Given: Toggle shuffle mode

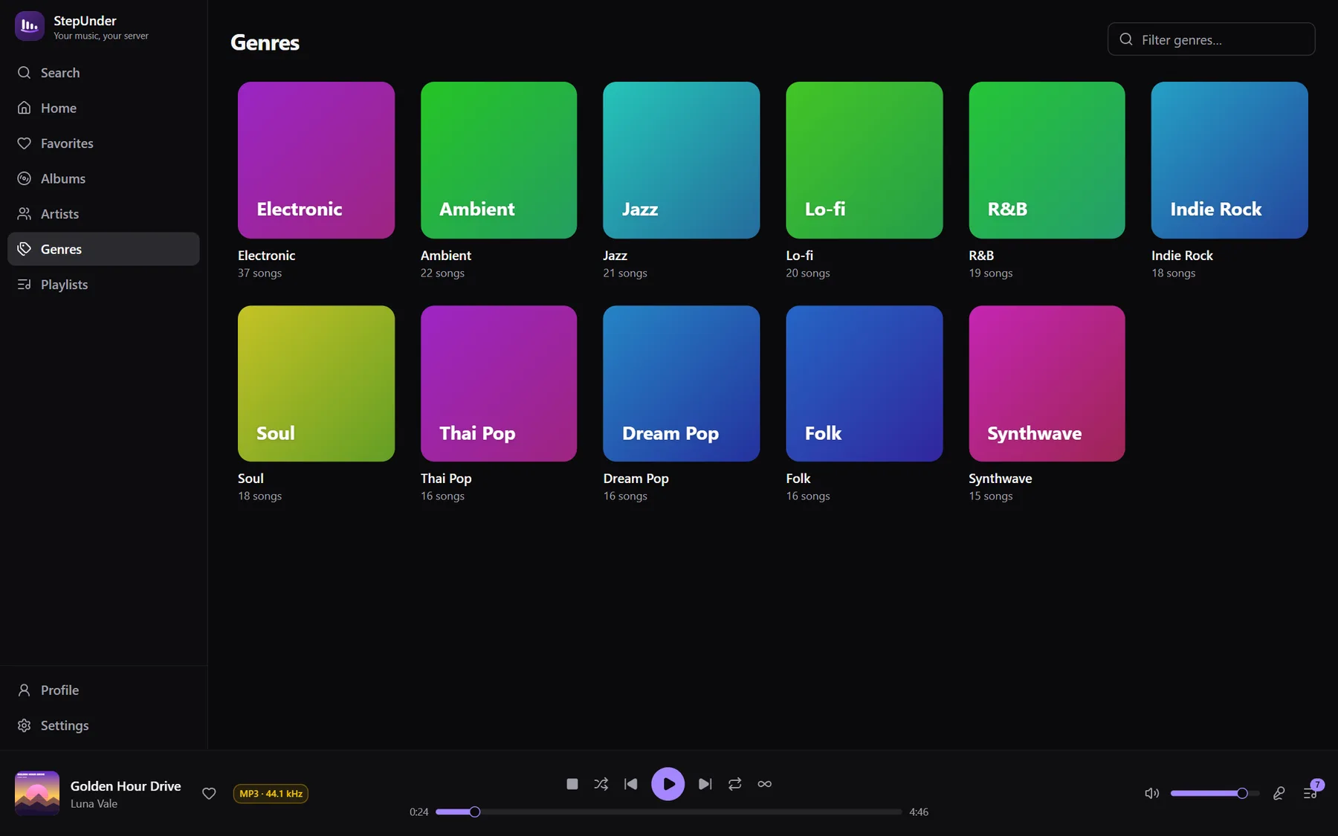Looking at the screenshot, I should [601, 784].
